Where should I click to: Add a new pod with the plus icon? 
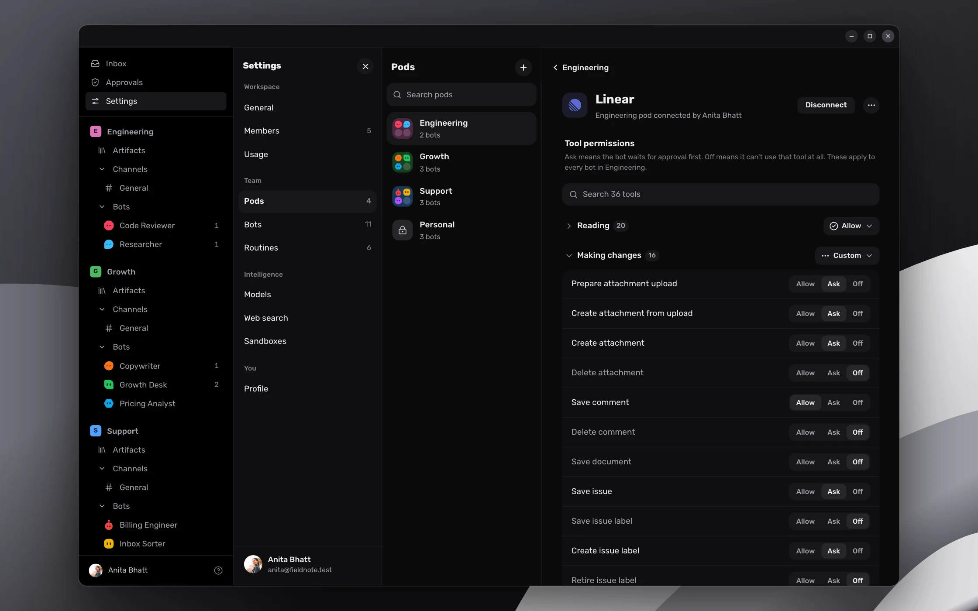point(523,68)
